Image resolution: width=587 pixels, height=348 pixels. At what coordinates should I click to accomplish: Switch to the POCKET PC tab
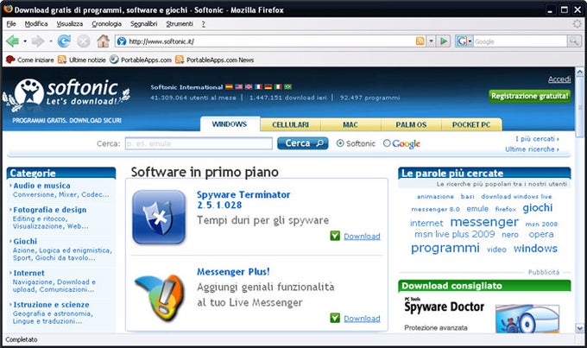click(x=471, y=124)
